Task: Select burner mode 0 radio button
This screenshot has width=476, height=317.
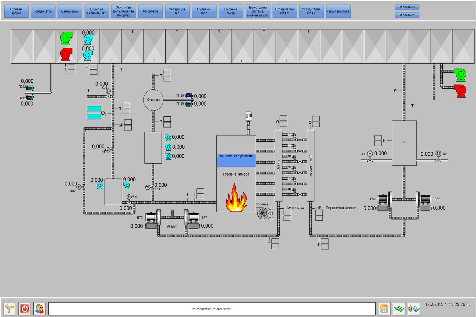Action: [270, 208]
